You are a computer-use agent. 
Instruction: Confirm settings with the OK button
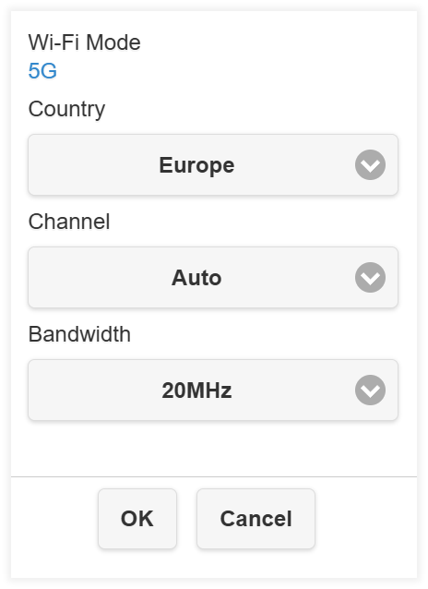tap(137, 519)
